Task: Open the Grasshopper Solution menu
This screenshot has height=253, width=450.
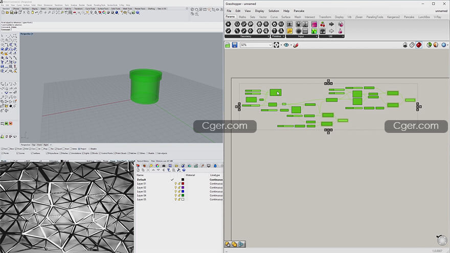Action: click(x=274, y=11)
